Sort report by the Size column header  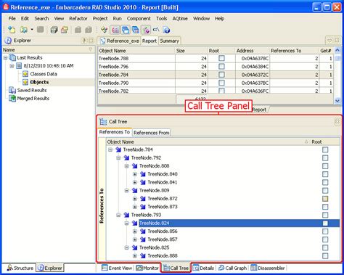[191, 51]
